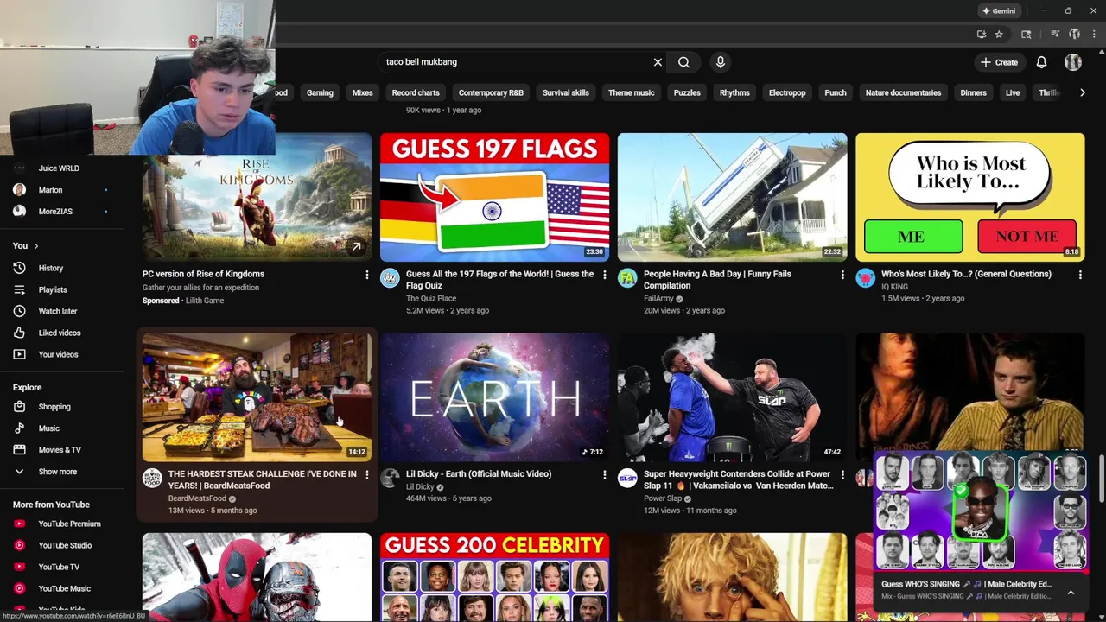Screen dimensions: 1106x622
Task: Open Your videos in the sidebar
Action: point(58,354)
